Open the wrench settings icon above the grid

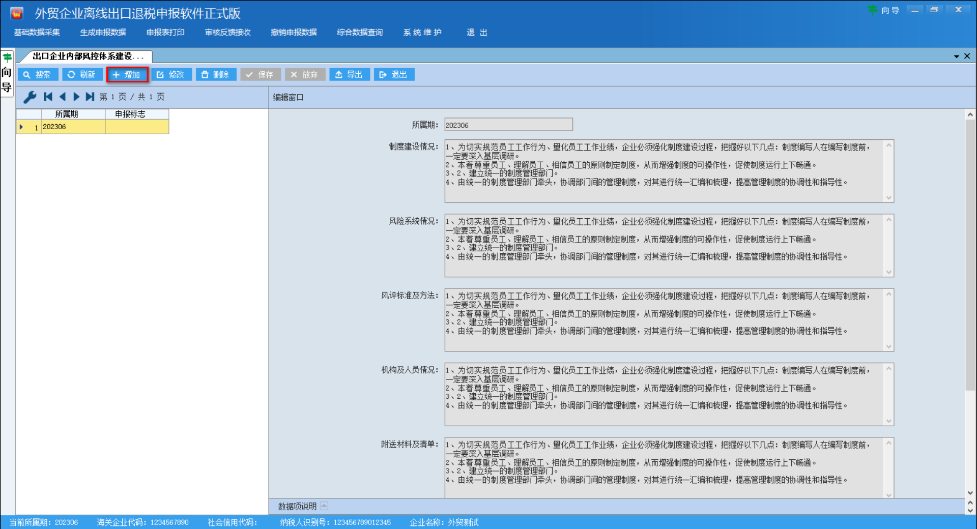click(x=30, y=97)
